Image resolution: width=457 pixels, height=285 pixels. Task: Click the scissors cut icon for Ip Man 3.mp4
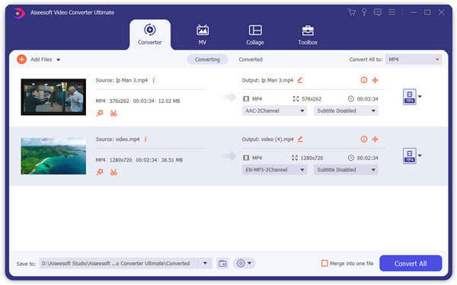[113, 114]
